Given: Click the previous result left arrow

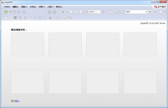Looking at the screenshot, I should (150, 12).
